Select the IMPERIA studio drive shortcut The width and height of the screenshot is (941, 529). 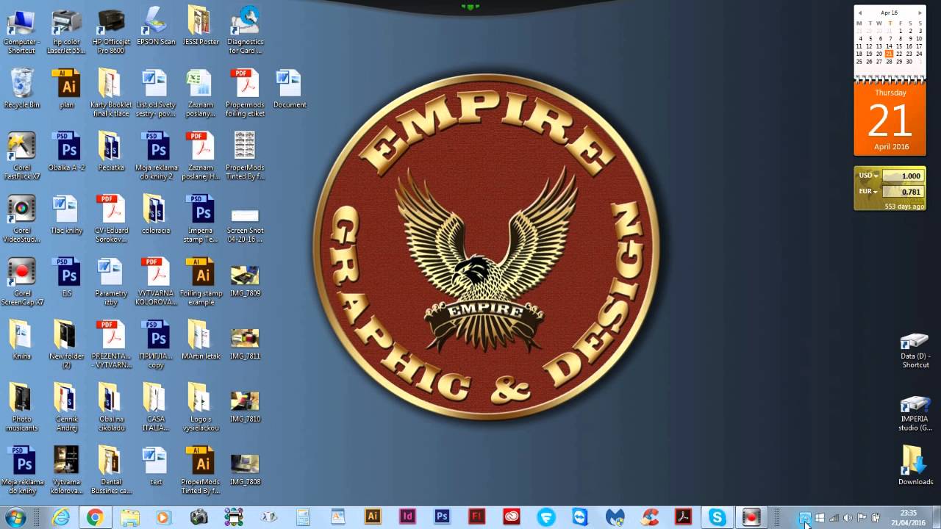(915, 413)
